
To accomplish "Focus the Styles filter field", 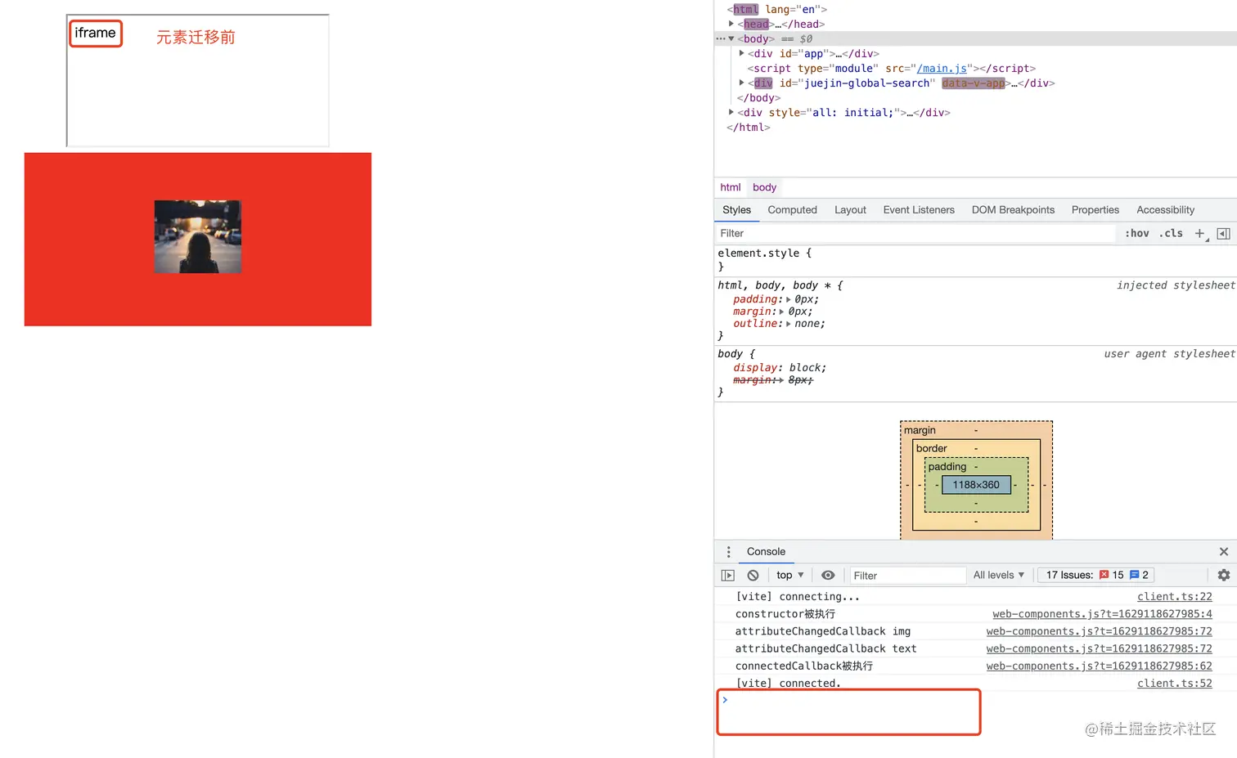I will click(x=915, y=234).
